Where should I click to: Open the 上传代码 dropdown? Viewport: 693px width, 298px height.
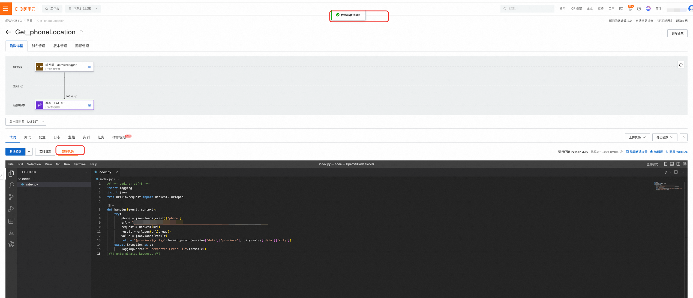click(x=637, y=137)
